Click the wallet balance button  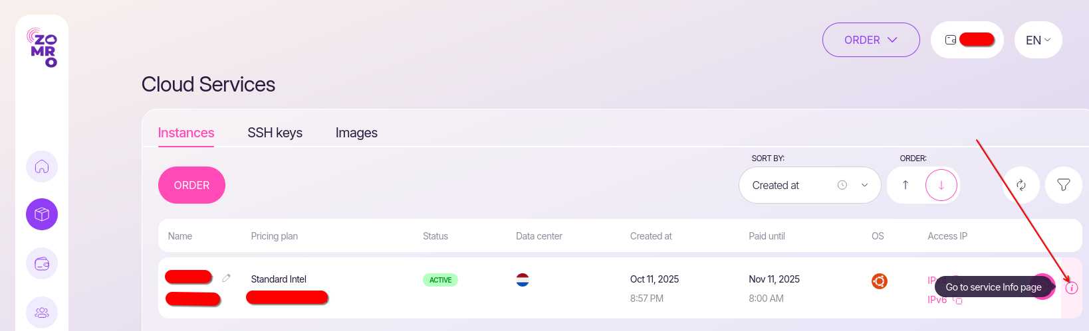[967, 40]
